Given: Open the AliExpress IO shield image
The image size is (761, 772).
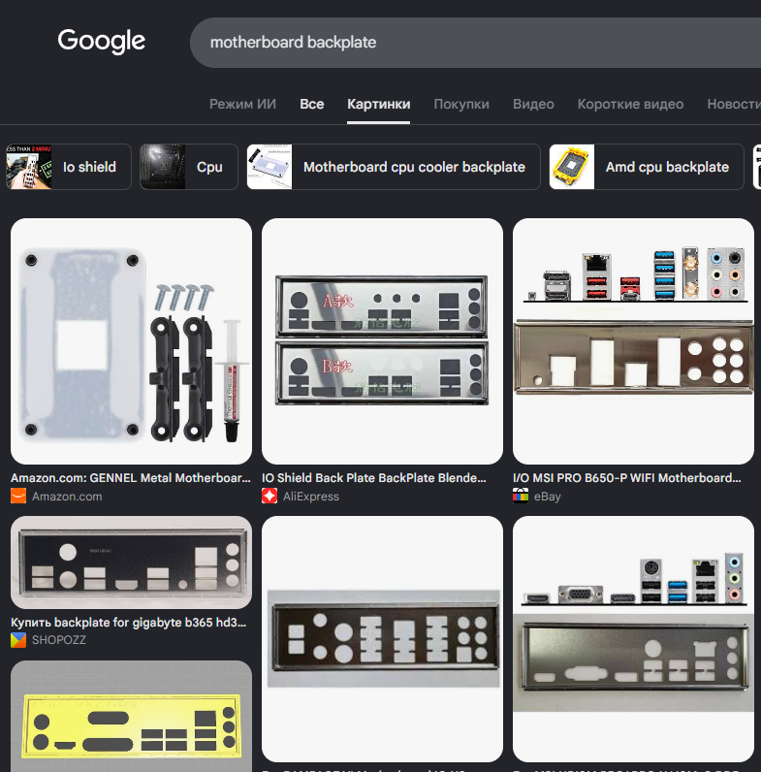Looking at the screenshot, I should tap(382, 341).
